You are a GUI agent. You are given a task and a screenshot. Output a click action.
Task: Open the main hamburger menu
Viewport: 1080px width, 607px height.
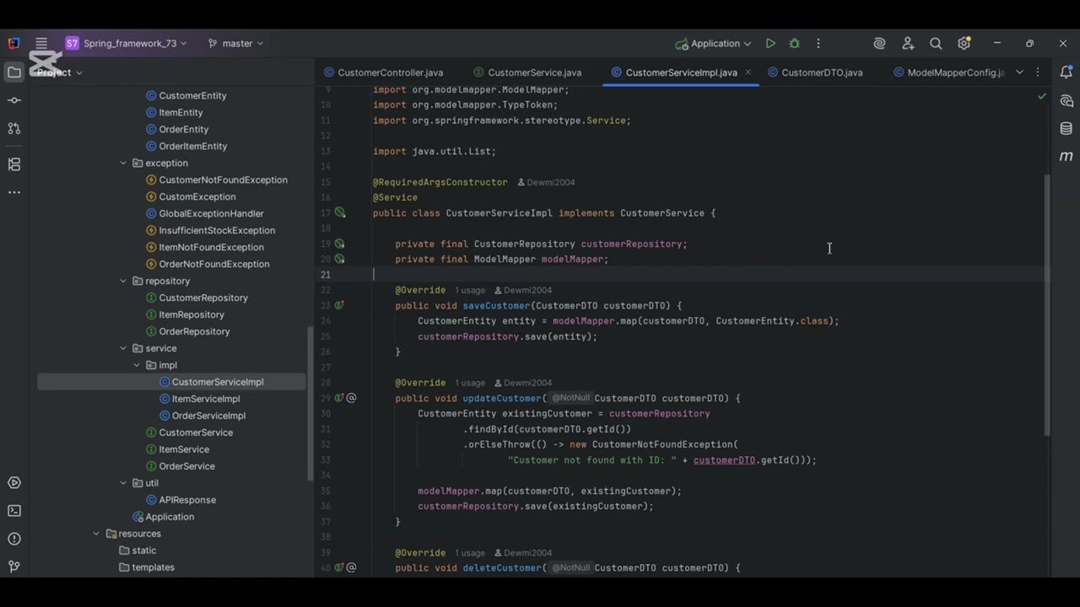click(41, 43)
